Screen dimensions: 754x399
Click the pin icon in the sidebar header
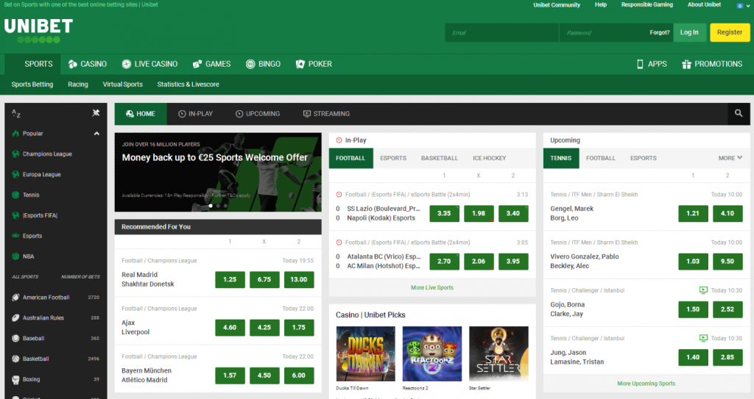coord(96,113)
